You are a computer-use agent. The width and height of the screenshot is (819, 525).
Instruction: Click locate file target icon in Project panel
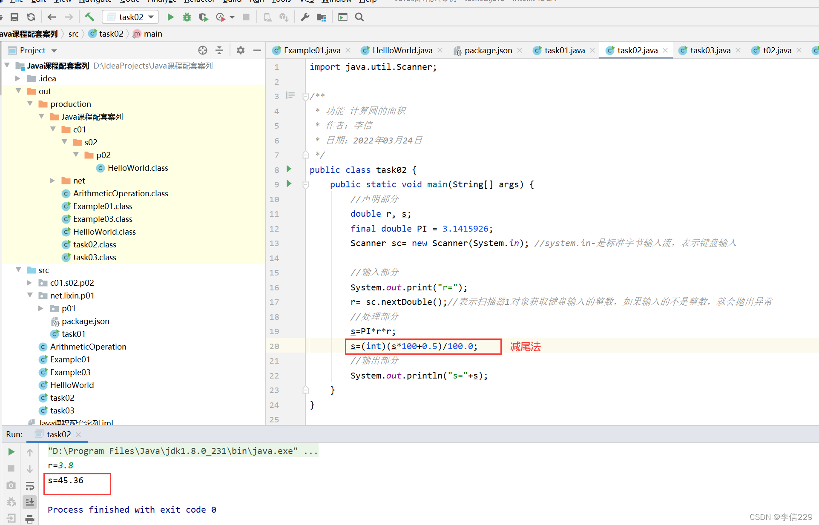(x=203, y=50)
